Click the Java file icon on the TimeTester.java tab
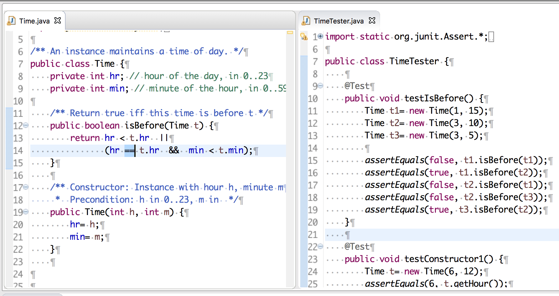This screenshot has width=559, height=296. 306,21
